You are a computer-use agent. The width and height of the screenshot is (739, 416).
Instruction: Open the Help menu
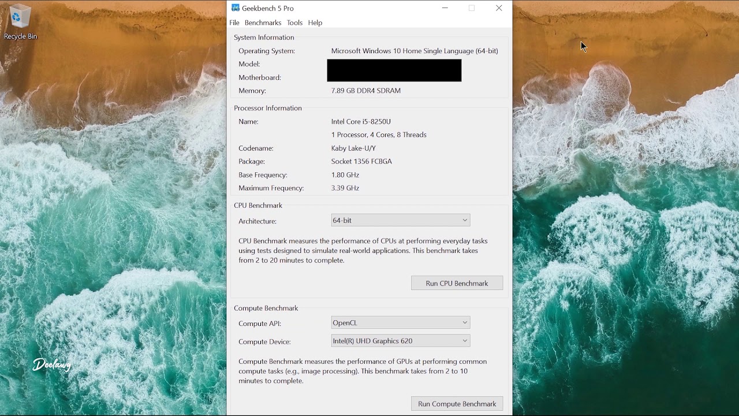click(315, 23)
